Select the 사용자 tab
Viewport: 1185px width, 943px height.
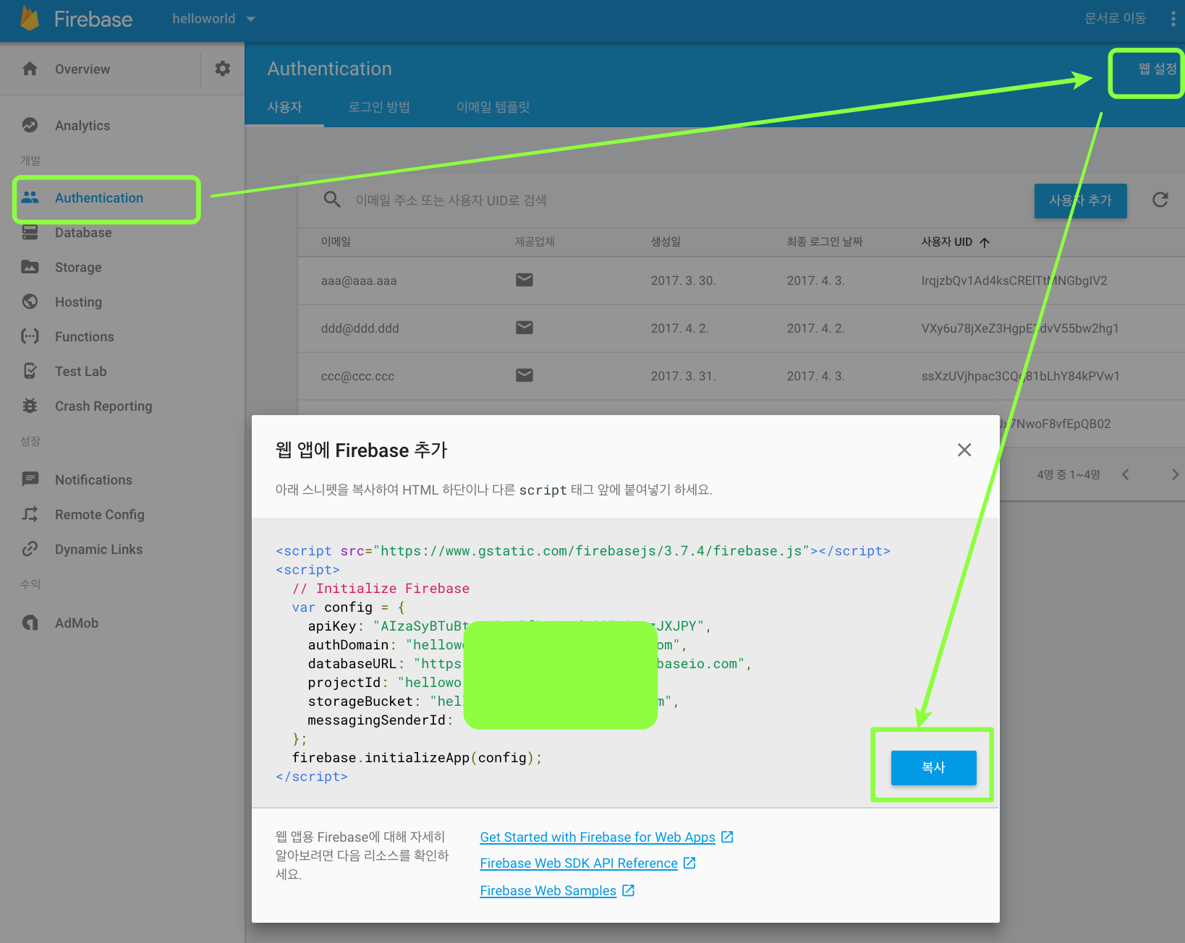point(284,107)
